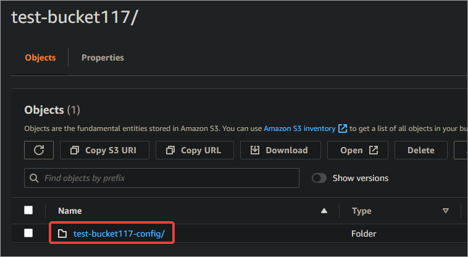Switch to the Properties tab
This screenshot has height=257, width=468.
click(x=102, y=57)
